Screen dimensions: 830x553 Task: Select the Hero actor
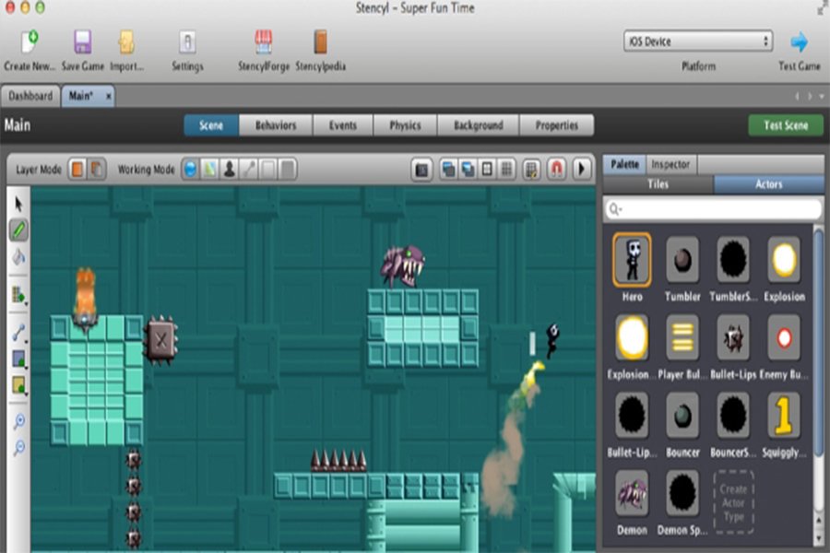click(632, 260)
